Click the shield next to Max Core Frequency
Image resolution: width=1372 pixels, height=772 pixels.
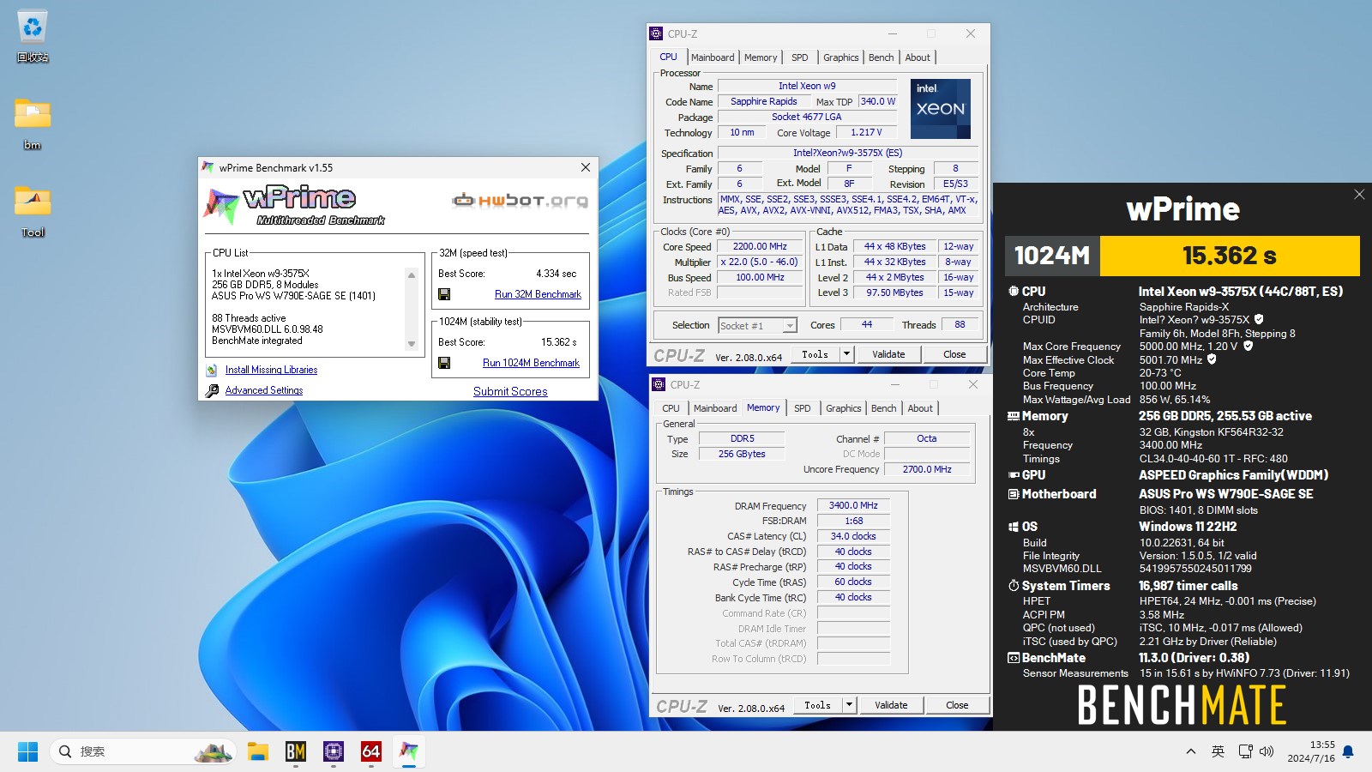pyautogui.click(x=1249, y=347)
